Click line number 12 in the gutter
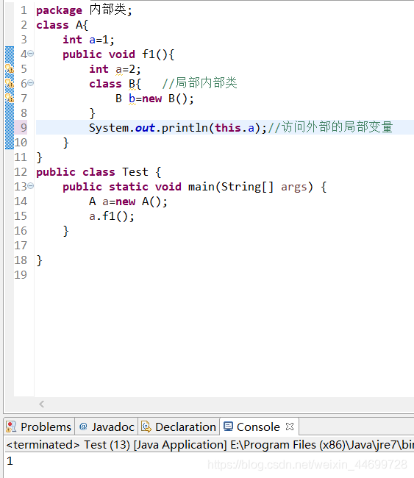 click(x=21, y=172)
